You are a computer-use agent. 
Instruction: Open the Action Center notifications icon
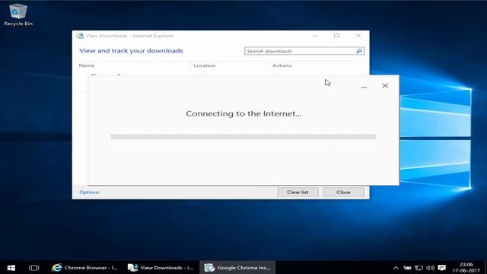tap(441, 267)
